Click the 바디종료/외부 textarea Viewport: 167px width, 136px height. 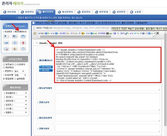click(x=108, y=117)
